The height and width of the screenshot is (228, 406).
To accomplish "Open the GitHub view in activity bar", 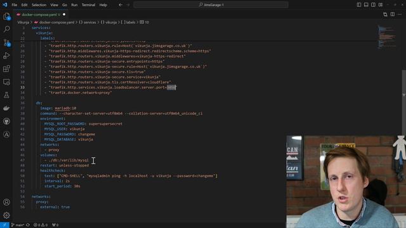I will coord(6,121).
